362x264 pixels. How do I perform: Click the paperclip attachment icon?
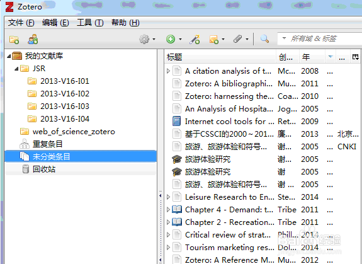click(x=237, y=39)
